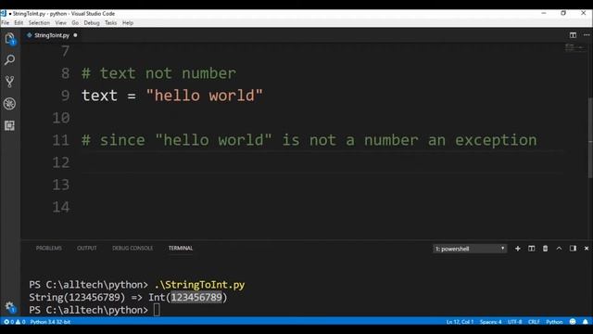Open the Search view icon
Image resolution: width=593 pixels, height=334 pixels.
[10, 59]
